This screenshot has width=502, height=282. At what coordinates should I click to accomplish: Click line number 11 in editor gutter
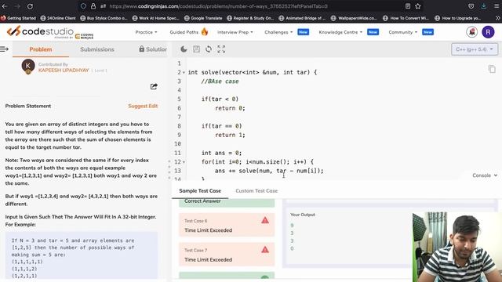pyautogui.click(x=178, y=153)
